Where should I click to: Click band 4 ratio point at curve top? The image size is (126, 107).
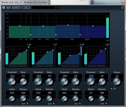(x=106, y=49)
